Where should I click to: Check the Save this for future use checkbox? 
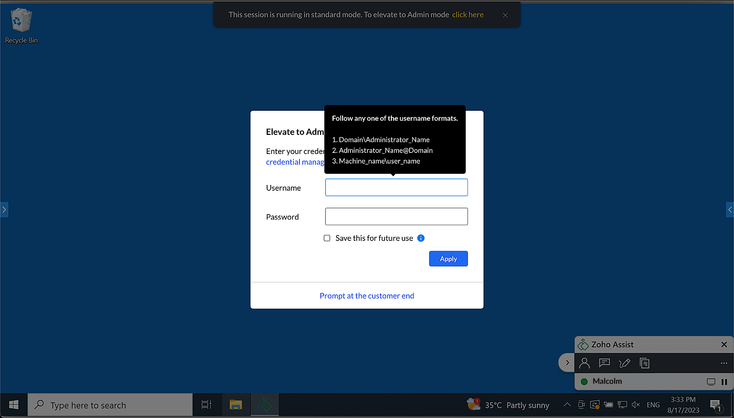pos(327,238)
